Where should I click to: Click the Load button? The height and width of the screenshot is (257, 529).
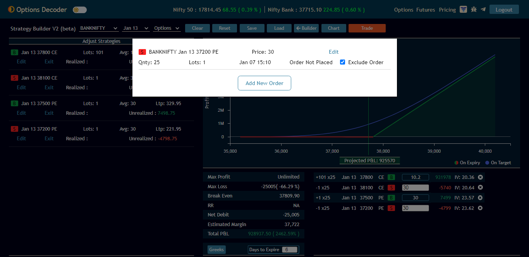279,28
